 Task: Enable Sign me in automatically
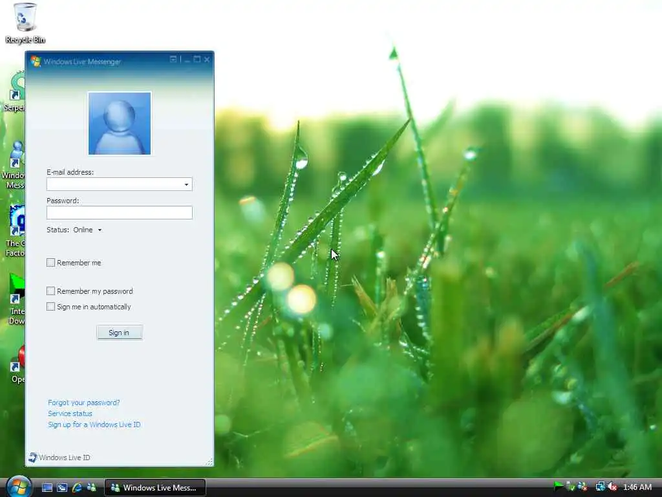(50, 306)
